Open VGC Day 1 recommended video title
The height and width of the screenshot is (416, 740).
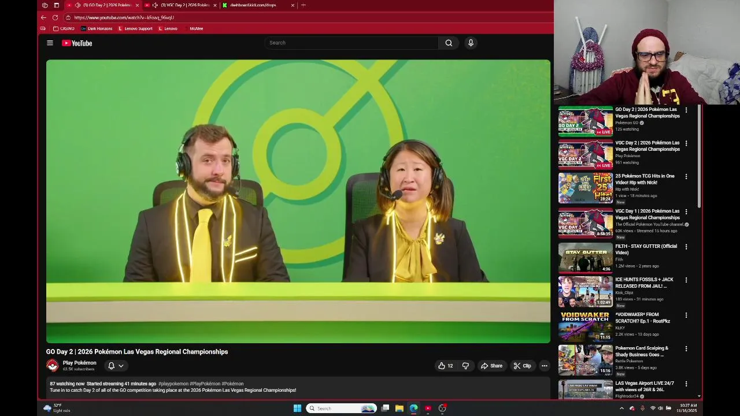[x=647, y=214]
